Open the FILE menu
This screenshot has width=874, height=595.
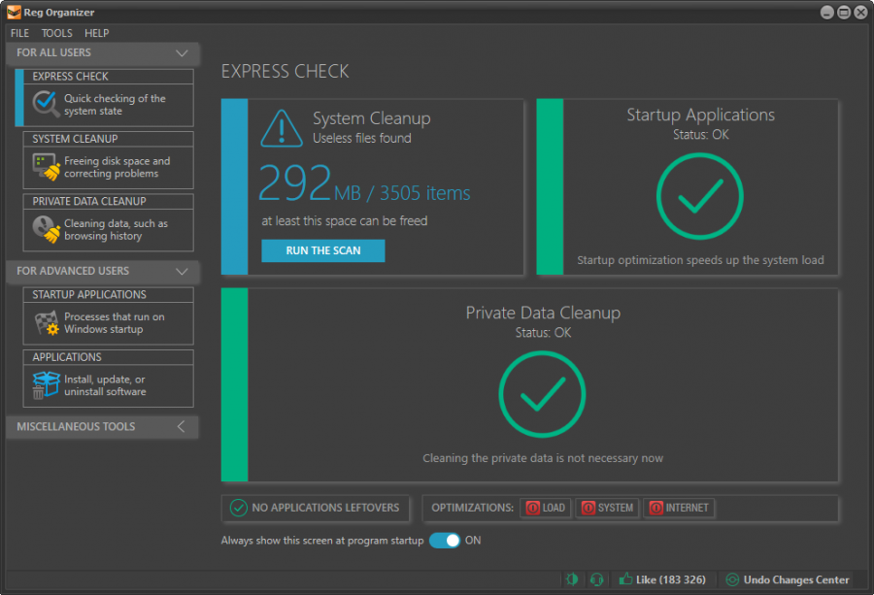[x=19, y=33]
